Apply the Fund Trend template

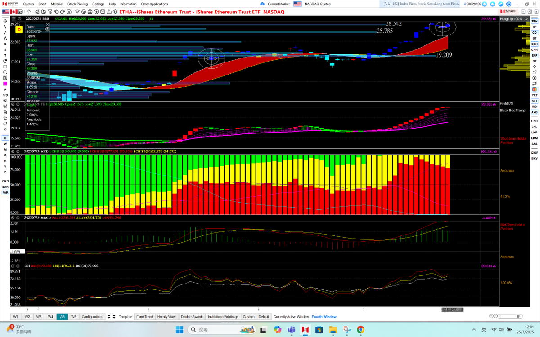(145, 317)
